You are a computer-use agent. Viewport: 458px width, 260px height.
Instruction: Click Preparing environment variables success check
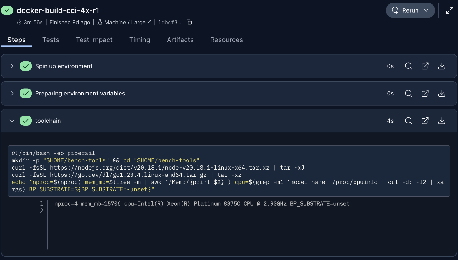26,94
